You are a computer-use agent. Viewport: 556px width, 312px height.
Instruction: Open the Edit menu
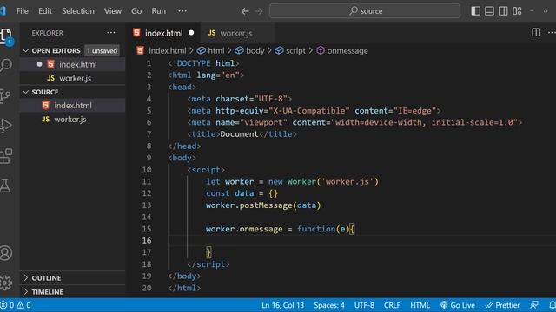45,11
